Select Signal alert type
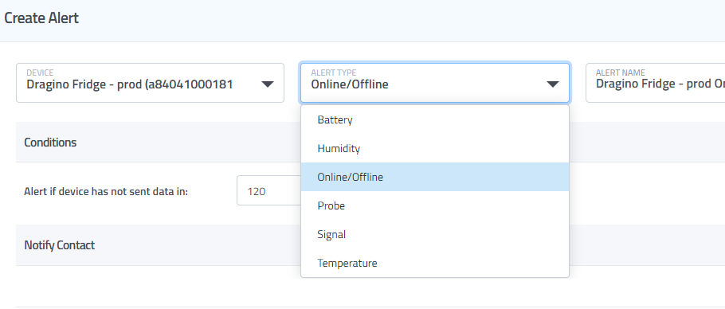This screenshot has height=309, width=725. click(x=435, y=234)
